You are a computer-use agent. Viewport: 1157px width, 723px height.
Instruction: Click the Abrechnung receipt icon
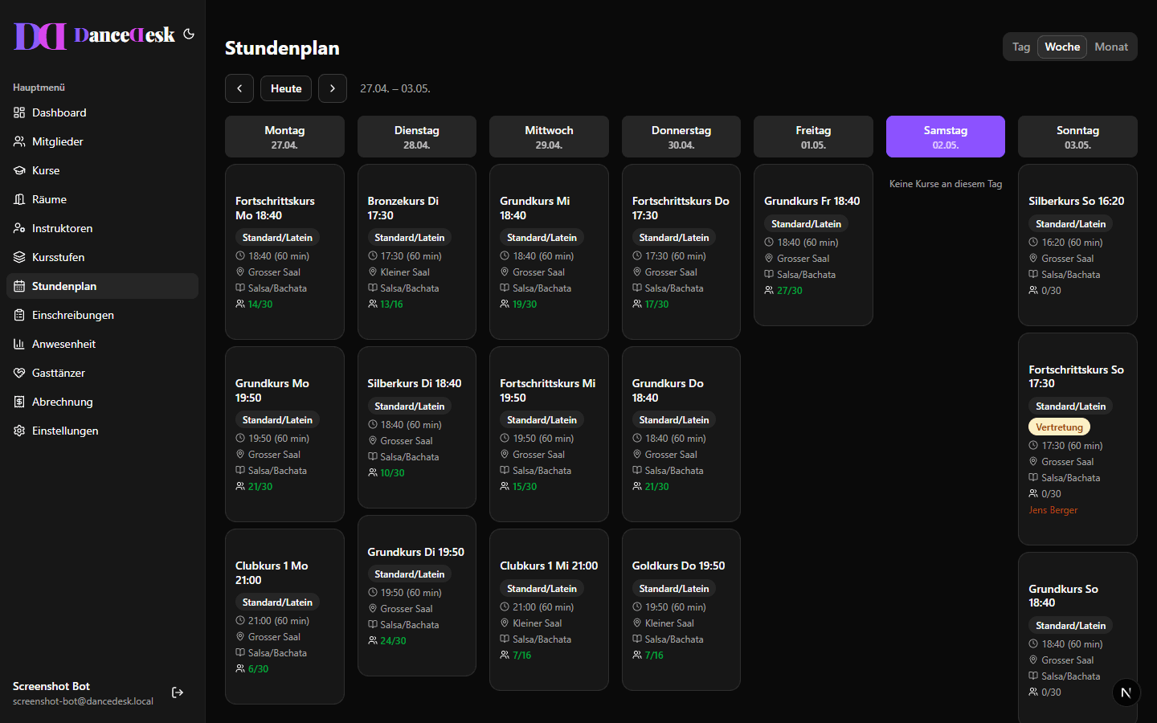coord(19,402)
